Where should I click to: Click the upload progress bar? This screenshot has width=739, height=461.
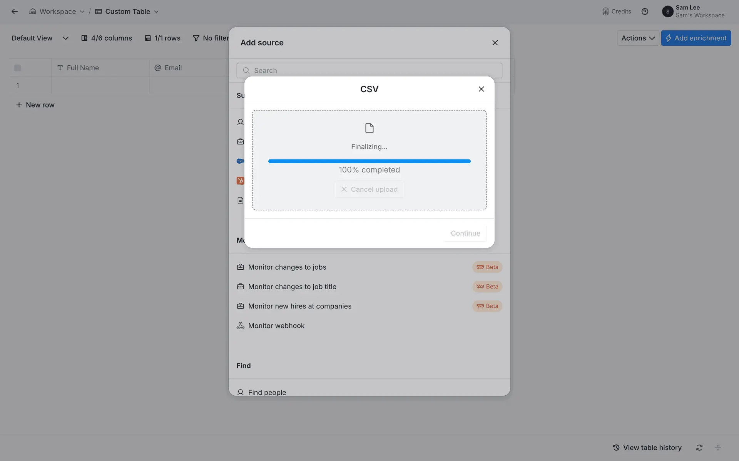369,161
